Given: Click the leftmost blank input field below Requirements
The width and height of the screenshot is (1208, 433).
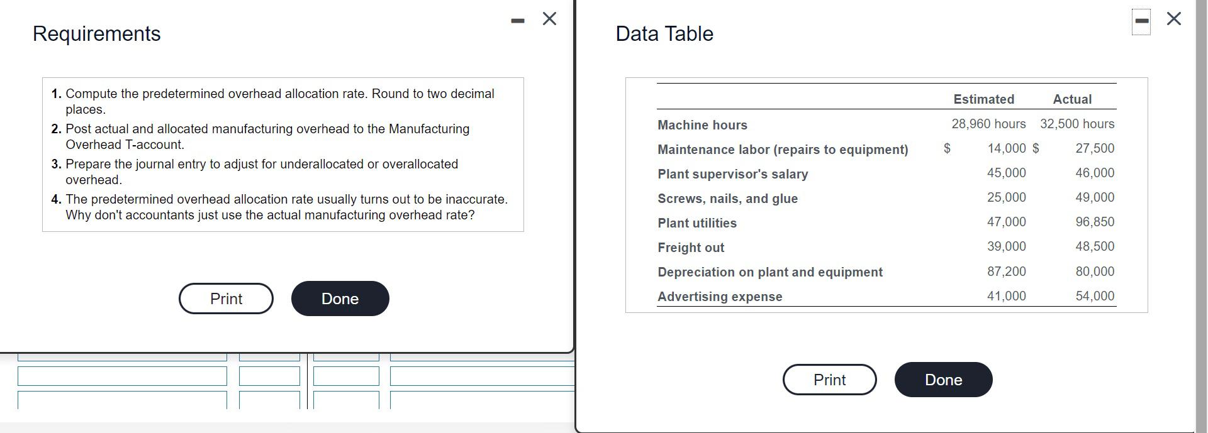Looking at the screenshot, I should pos(123,377).
